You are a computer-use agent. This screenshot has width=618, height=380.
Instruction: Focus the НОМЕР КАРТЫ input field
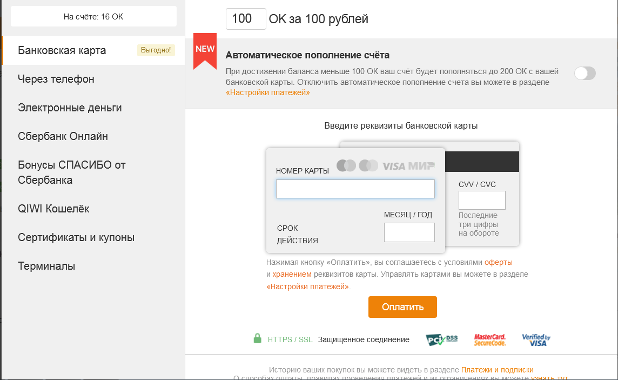pos(355,189)
